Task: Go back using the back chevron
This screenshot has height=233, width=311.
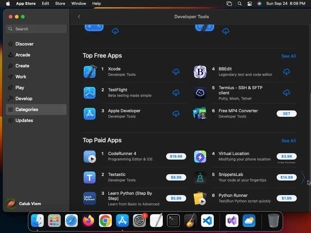Action: point(79,17)
